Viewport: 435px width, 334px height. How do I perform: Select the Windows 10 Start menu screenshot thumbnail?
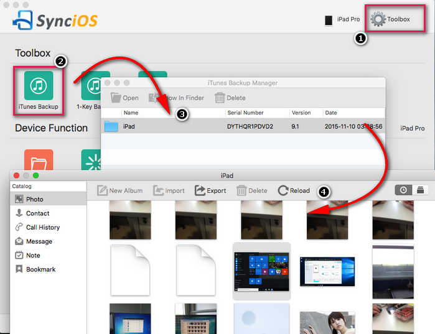click(261, 272)
